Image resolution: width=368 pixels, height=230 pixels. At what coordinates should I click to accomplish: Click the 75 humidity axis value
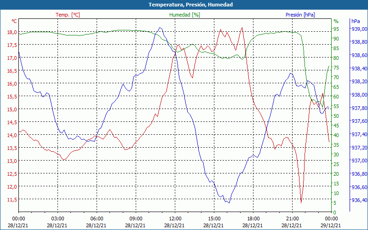point(336,68)
